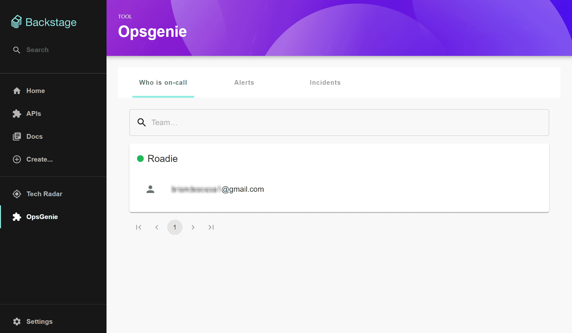
Task: Open Settings at sidebar bottom
Action: click(53, 322)
